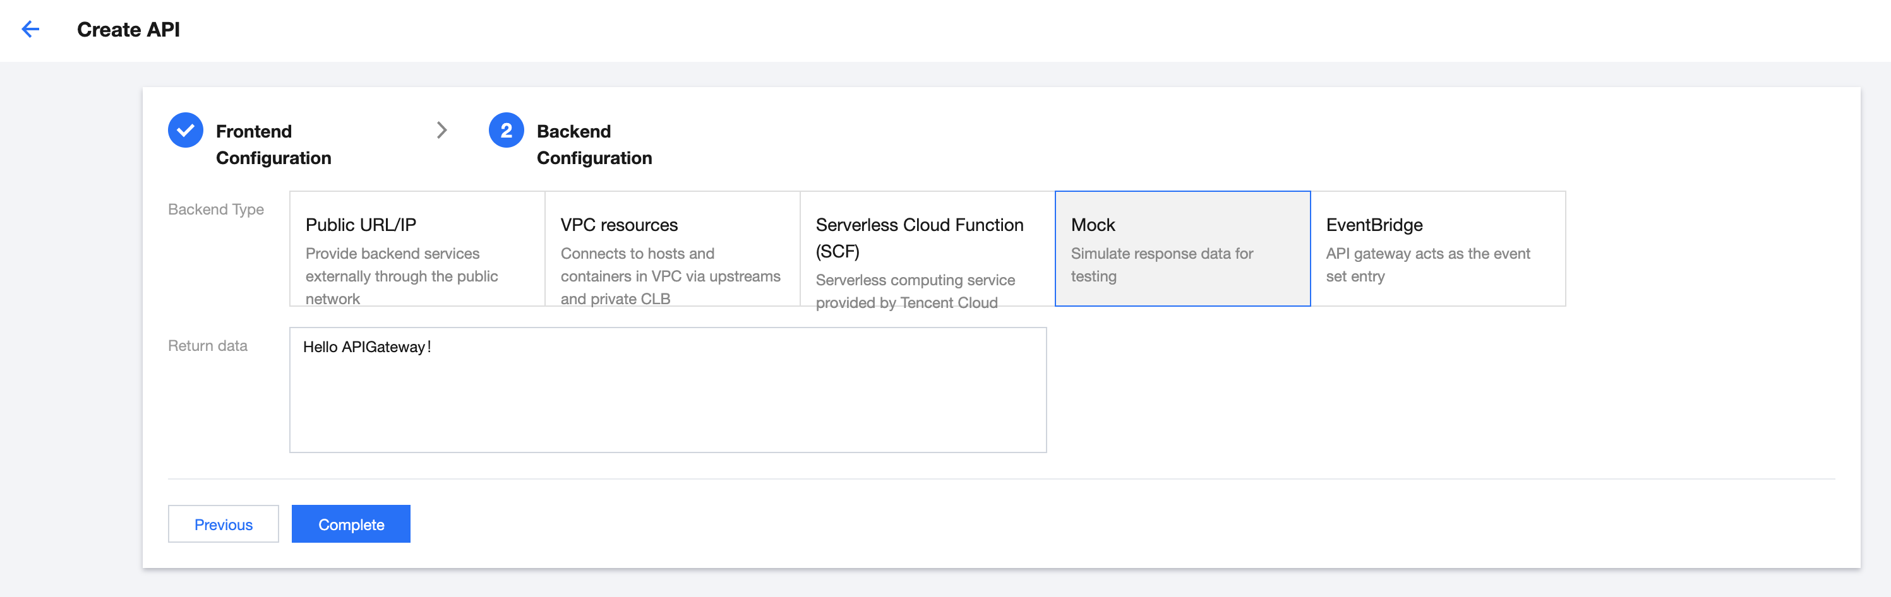This screenshot has width=1891, height=597.
Task: Click the Create API page title
Action: click(128, 29)
